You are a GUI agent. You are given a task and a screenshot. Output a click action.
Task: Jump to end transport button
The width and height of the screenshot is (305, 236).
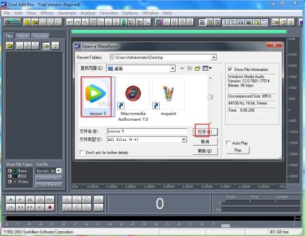[40, 207]
